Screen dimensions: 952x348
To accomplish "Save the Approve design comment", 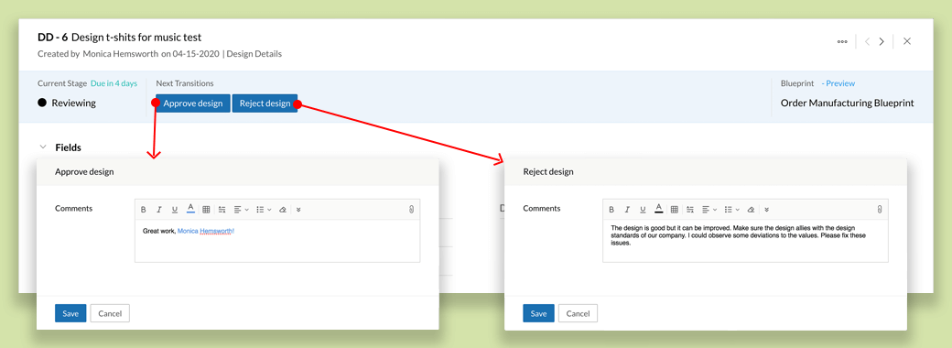I will 70,313.
